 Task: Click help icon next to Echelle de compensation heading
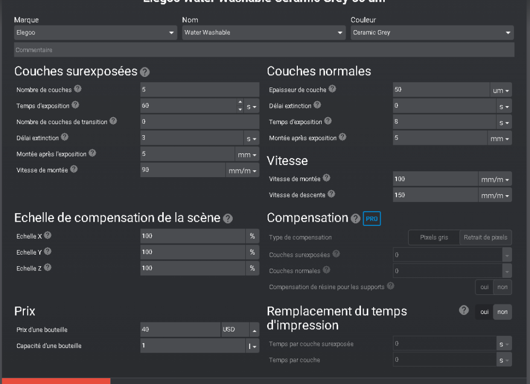228,219
